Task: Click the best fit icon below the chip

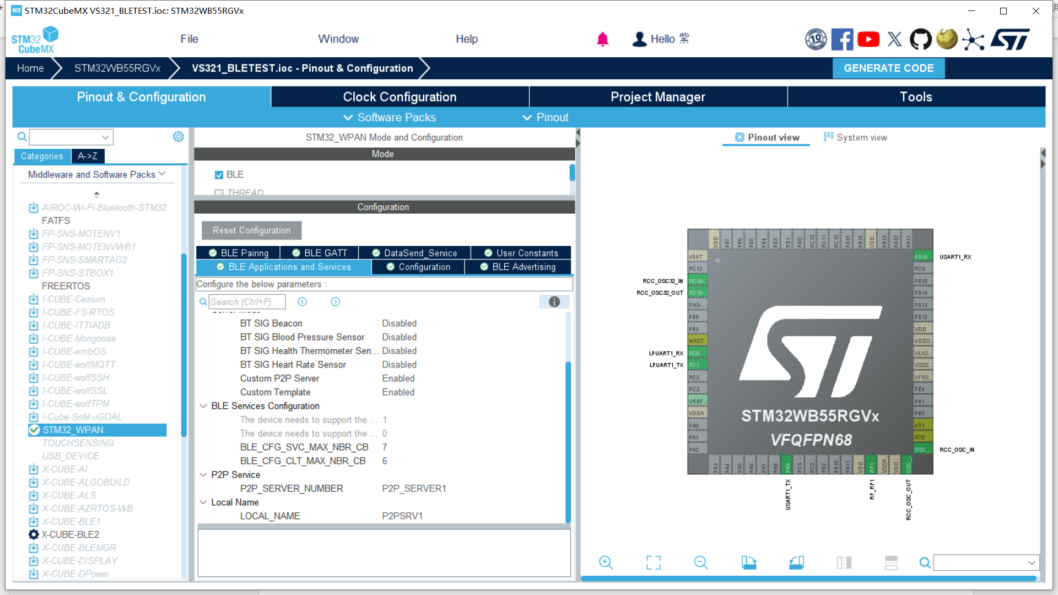Action: [x=653, y=562]
